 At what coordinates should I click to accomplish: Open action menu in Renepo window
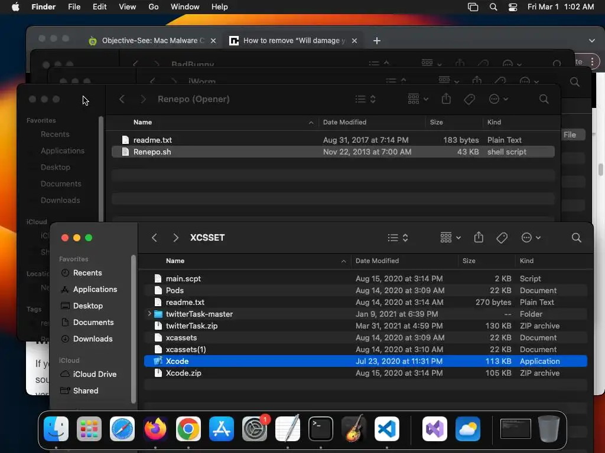tap(499, 99)
